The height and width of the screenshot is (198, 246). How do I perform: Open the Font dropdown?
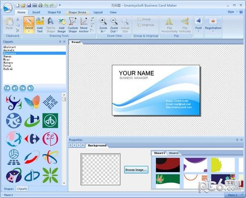pos(198,31)
